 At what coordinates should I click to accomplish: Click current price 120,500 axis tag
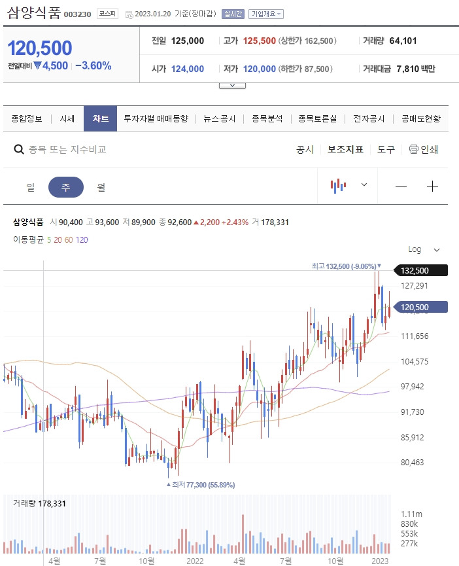pos(420,307)
